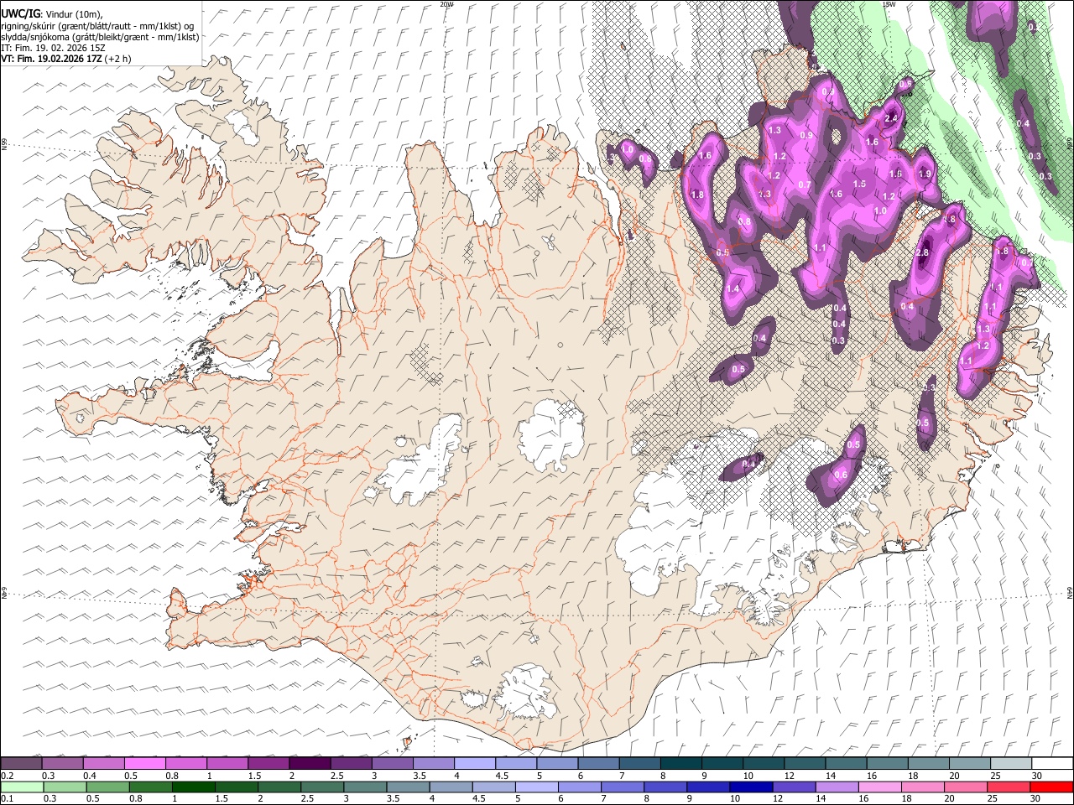
Task: Click the "1.4" precipitation value on the map
Action: (733, 289)
